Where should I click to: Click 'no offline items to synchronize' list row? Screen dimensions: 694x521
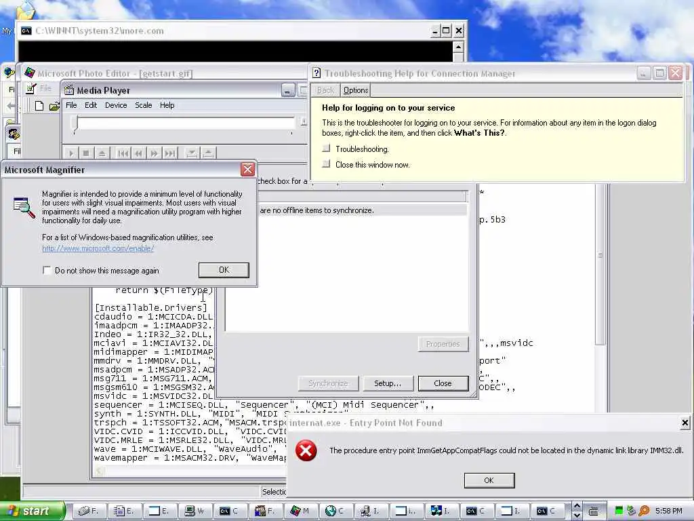tap(363, 210)
